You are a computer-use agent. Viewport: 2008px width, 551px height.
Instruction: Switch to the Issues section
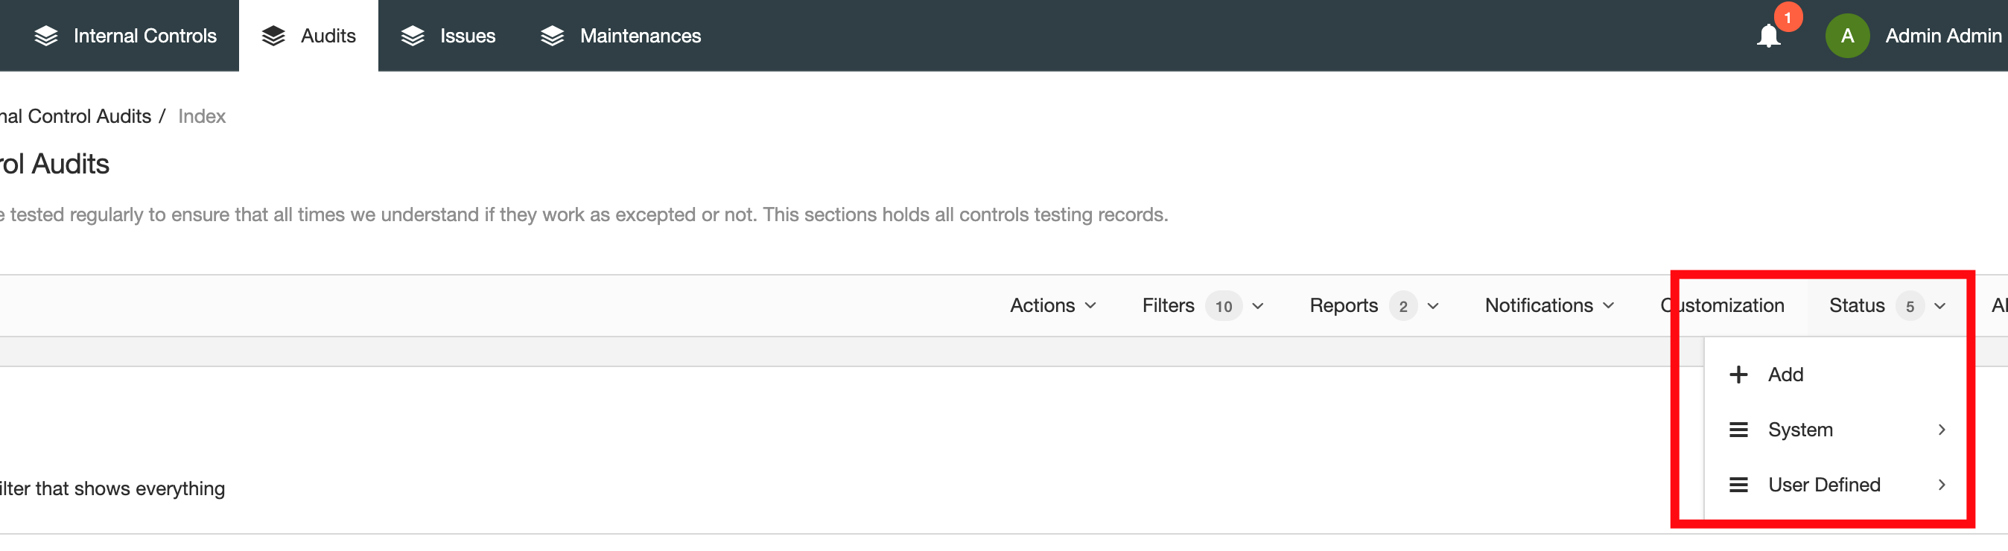467,35
